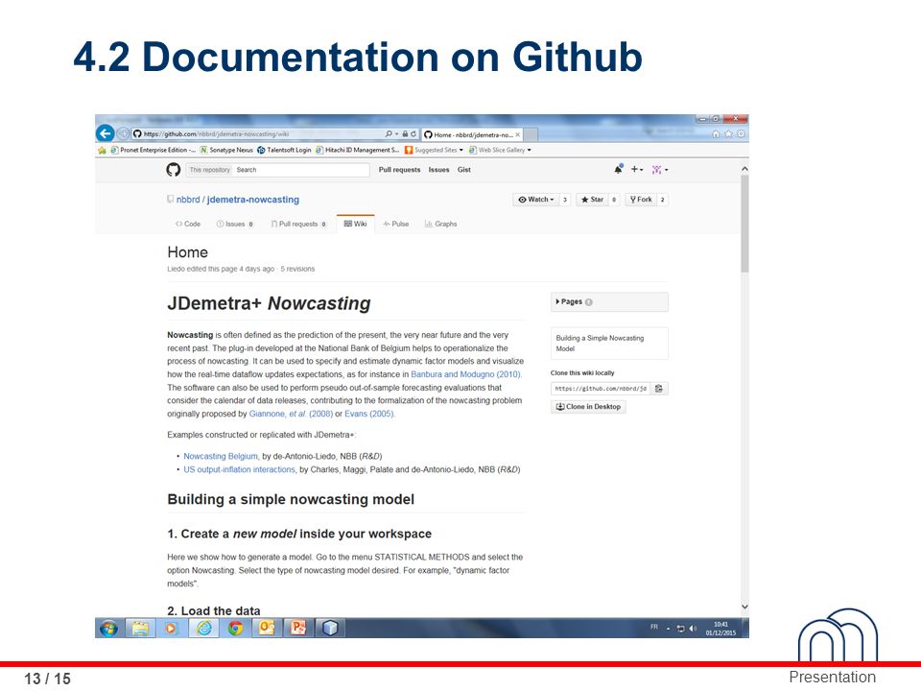Image resolution: width=921 pixels, height=691 pixels.
Task: Open Web Slice Gallery dropdown
Action: coord(500,151)
